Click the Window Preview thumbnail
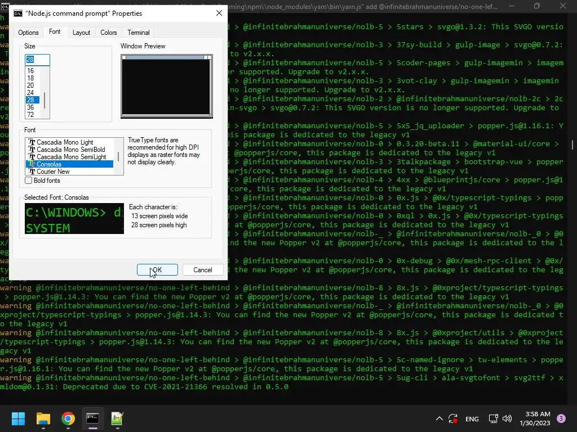 (x=167, y=86)
